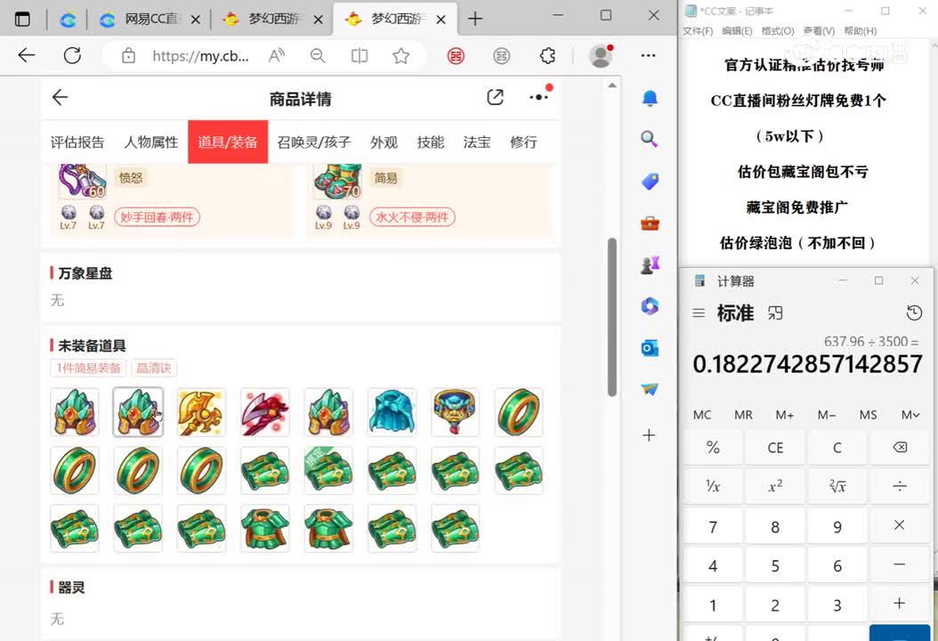The image size is (938, 641).
Task: Open sidebar paper plane icon
Action: tap(650, 390)
